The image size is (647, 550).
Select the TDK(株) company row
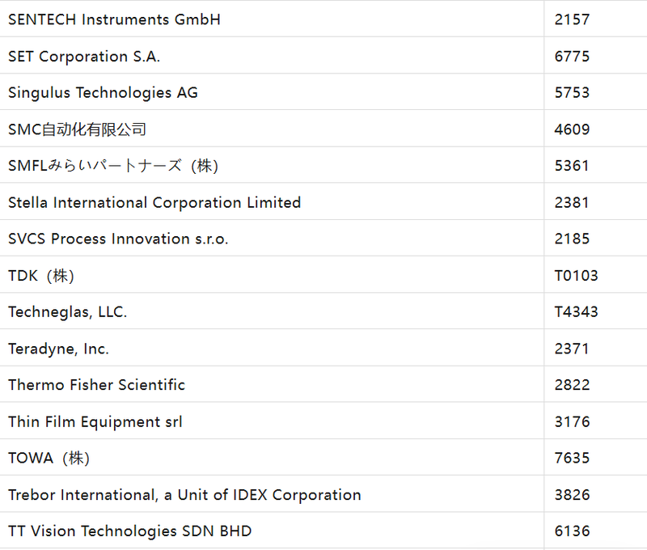pyautogui.click(x=41, y=276)
